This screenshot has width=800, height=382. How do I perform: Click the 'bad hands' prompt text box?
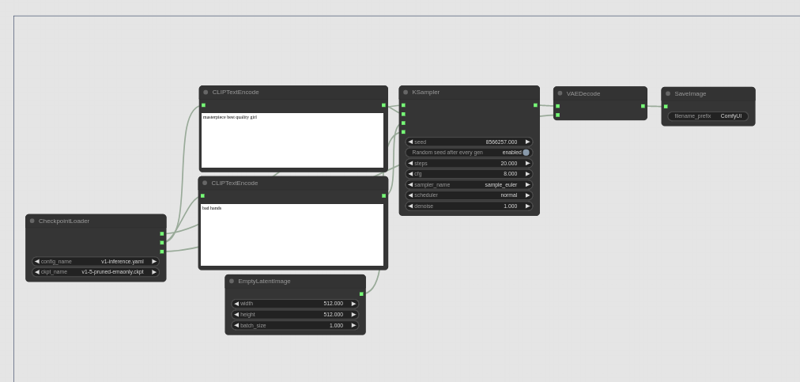click(x=292, y=235)
